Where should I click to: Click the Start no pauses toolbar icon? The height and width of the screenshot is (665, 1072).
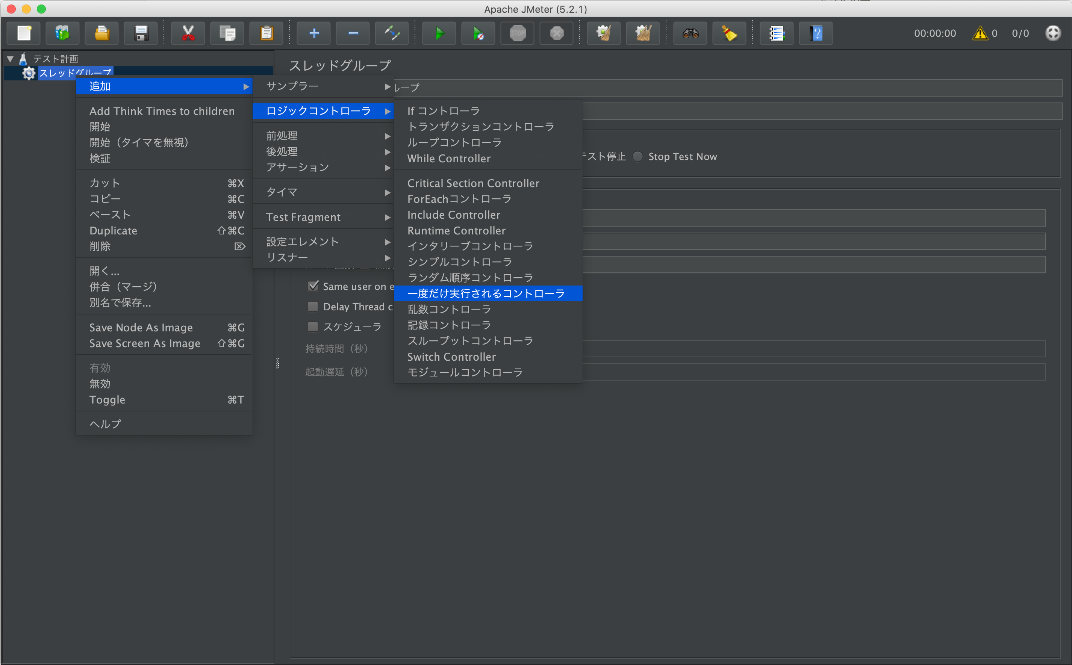(x=478, y=33)
